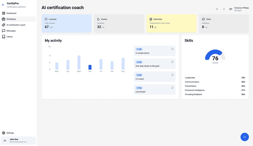Click the Lectures fully studied card
Image resolution: width=253 pixels, height=146 pixels.
(67, 24)
